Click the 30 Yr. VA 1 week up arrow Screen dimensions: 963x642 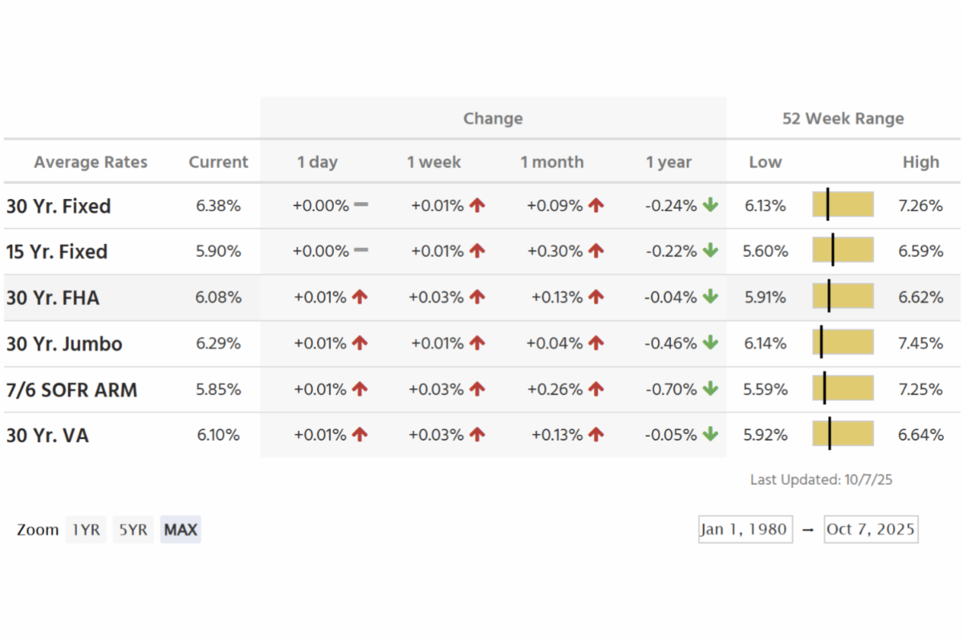[x=477, y=435]
